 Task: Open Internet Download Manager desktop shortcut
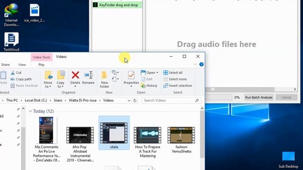(x=11, y=15)
